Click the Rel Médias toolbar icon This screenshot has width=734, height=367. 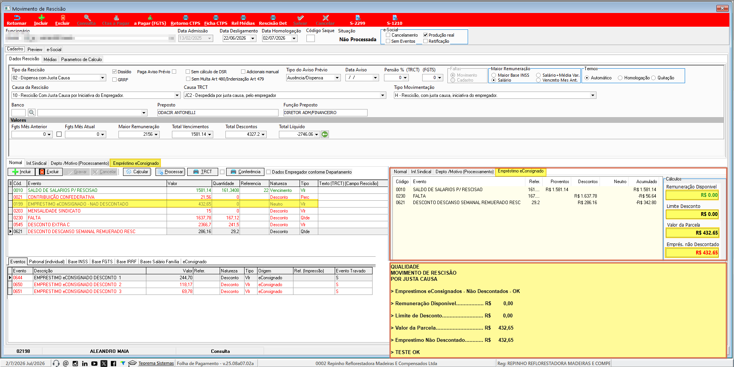coord(243,18)
